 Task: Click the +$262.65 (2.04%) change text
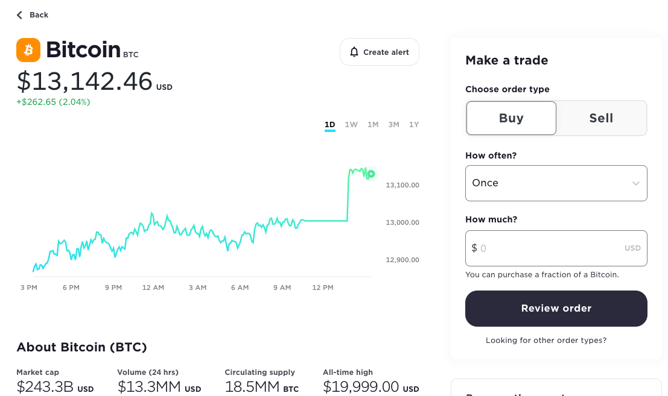click(53, 102)
